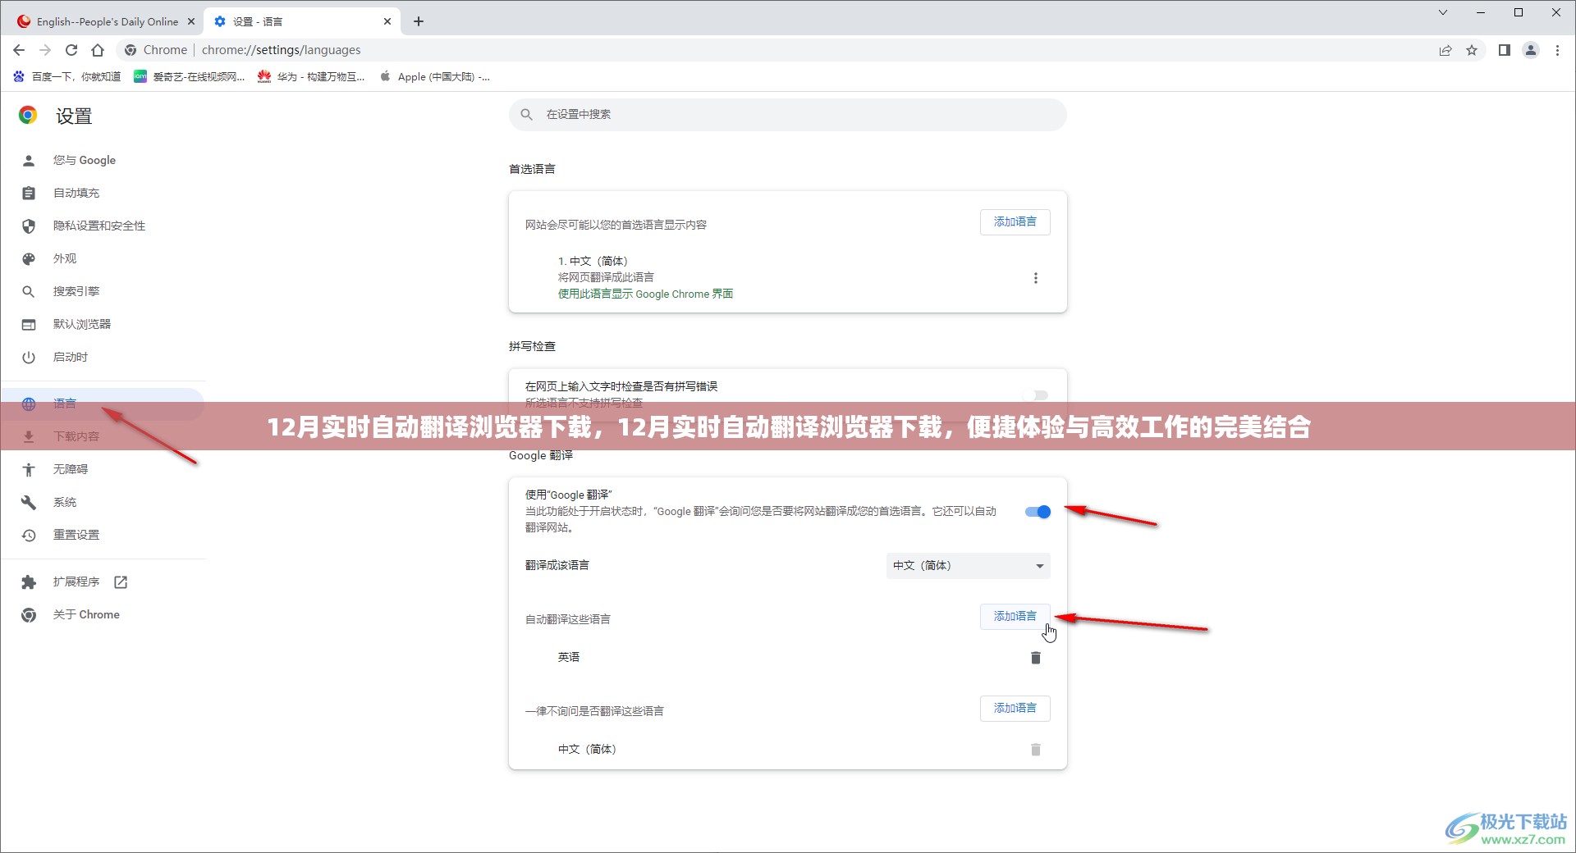Open new tab with plus button
This screenshot has width=1576, height=853.
419,21
